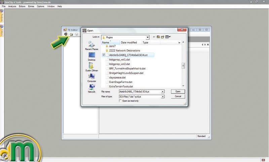The height and width of the screenshot is (162, 269).
Task: Select file AbitibiSx3ABQ_1734b6a0.SC4Lot
Action: coord(128,55)
